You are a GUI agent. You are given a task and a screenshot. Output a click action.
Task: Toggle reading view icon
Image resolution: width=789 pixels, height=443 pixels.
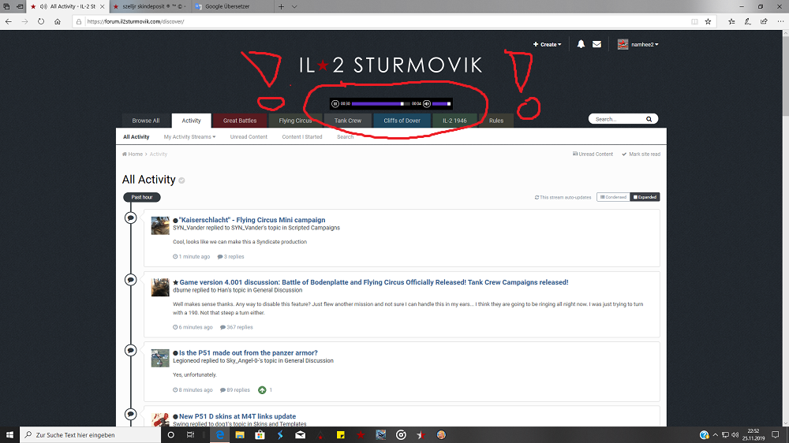[694, 21]
